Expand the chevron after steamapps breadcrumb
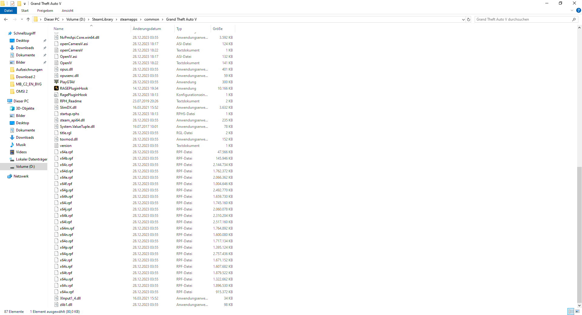 [x=141, y=19]
